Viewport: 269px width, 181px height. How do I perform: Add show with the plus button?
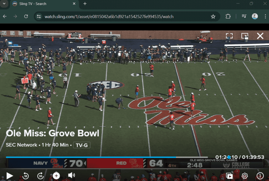[x=56, y=176]
